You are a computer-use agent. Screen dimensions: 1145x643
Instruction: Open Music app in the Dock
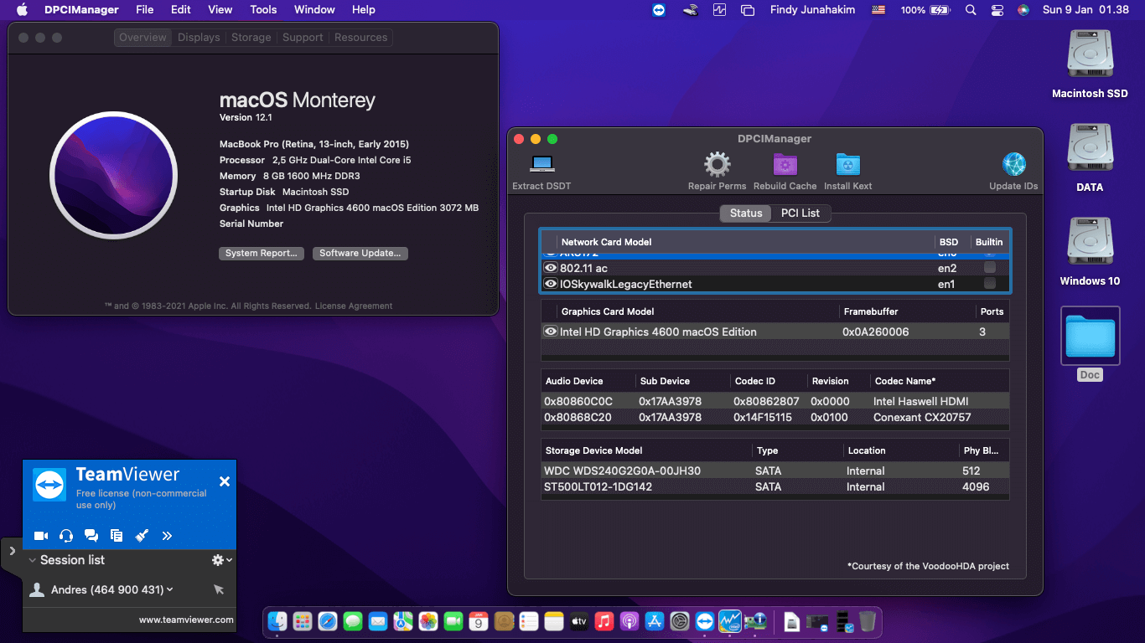[604, 621]
